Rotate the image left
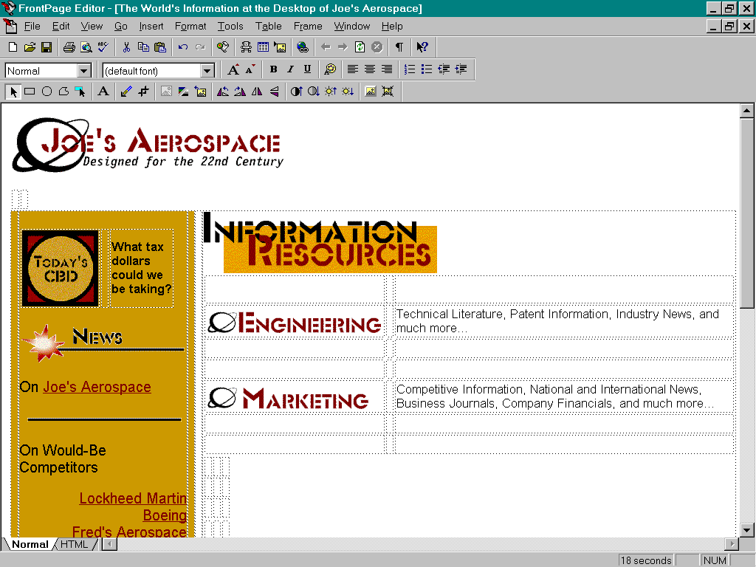Viewport: 756px width, 567px height. pos(223,91)
